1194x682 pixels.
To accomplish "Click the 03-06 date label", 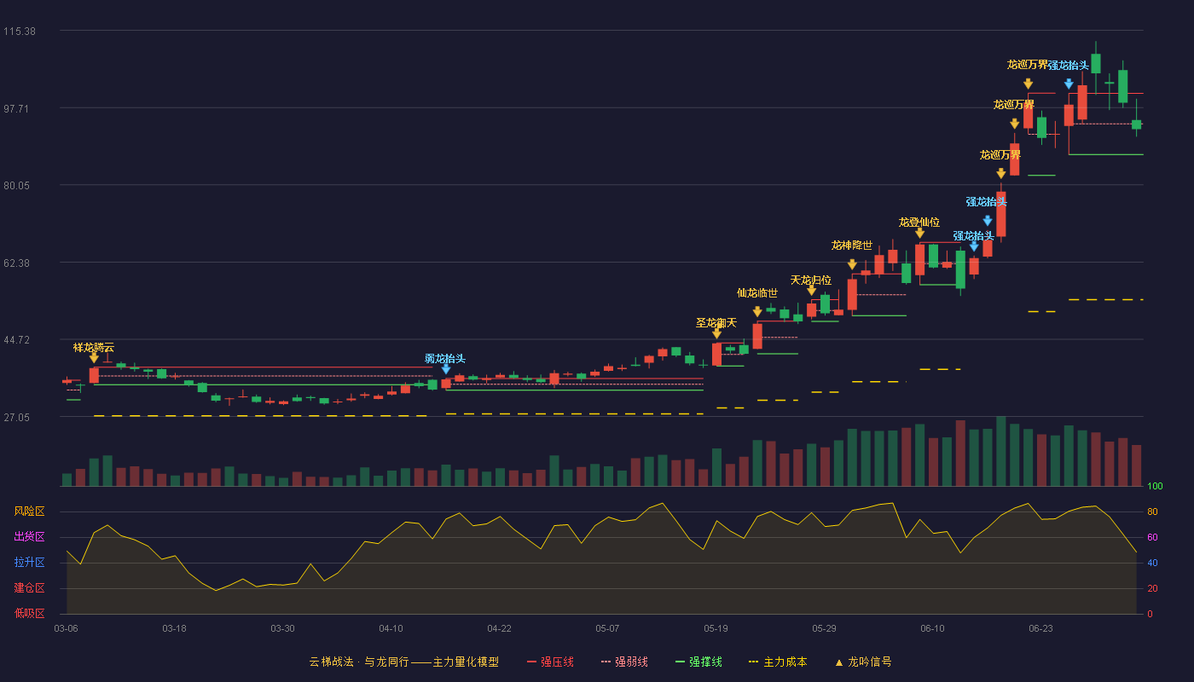I will (66, 628).
